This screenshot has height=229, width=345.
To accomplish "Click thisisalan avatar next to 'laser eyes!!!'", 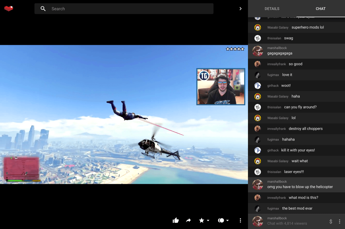I will [x=258, y=172].
